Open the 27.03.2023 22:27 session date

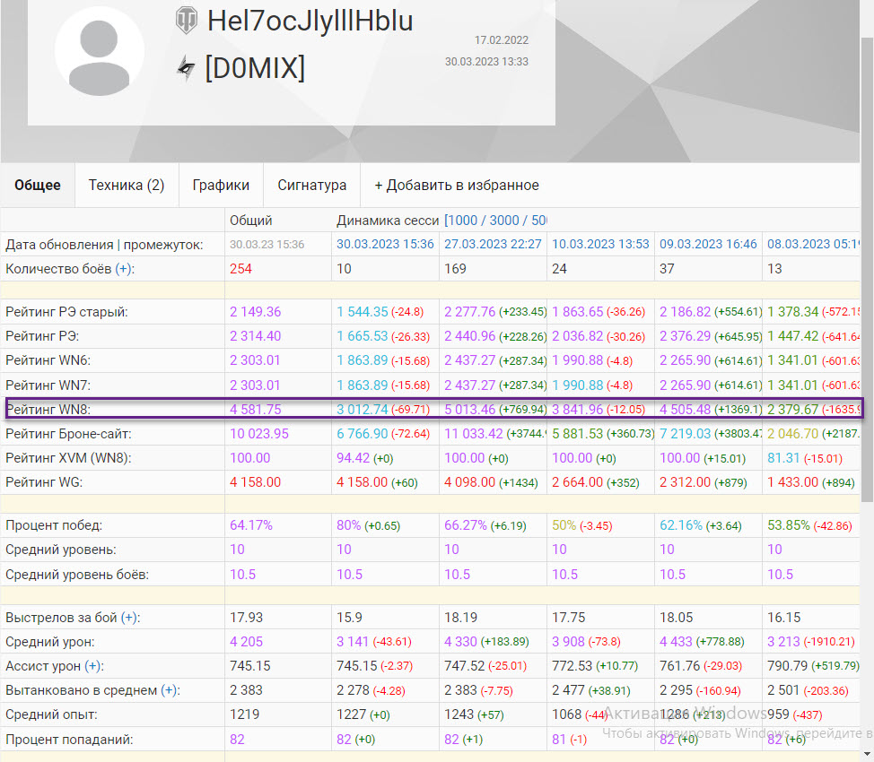point(493,245)
